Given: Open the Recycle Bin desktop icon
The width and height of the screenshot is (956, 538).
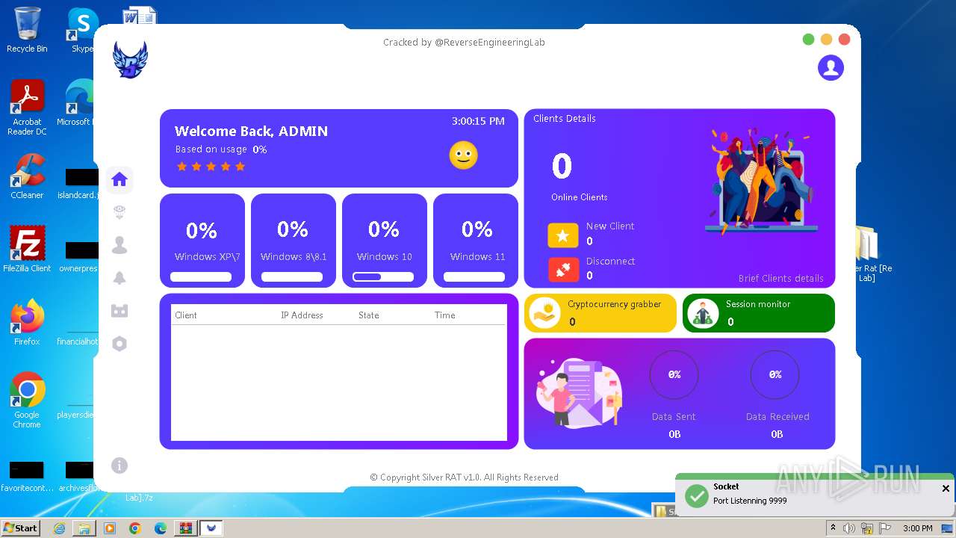Looking at the screenshot, I should [27, 30].
